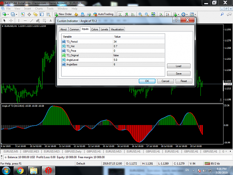This screenshot has width=233, height=175.
Task: Toggle the AutoTrading button
Action: click(103, 14)
